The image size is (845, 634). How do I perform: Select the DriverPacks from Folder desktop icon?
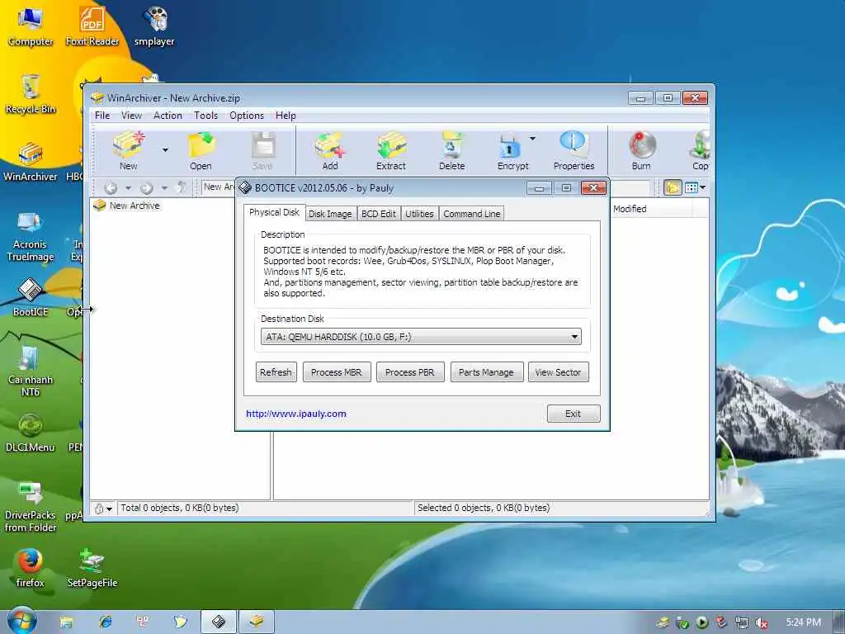click(x=31, y=507)
